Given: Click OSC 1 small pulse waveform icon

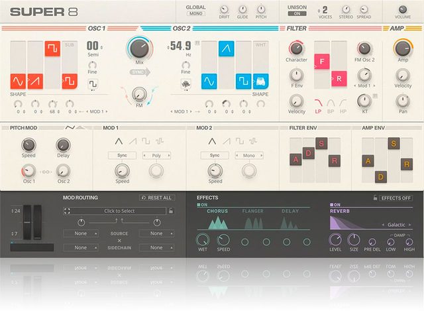Looking at the screenshot, I should (x=93, y=84).
